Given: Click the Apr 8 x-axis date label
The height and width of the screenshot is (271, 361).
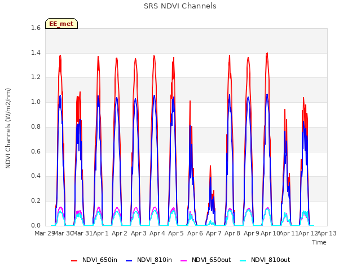Looking at the screenshot, I should 232,233.
